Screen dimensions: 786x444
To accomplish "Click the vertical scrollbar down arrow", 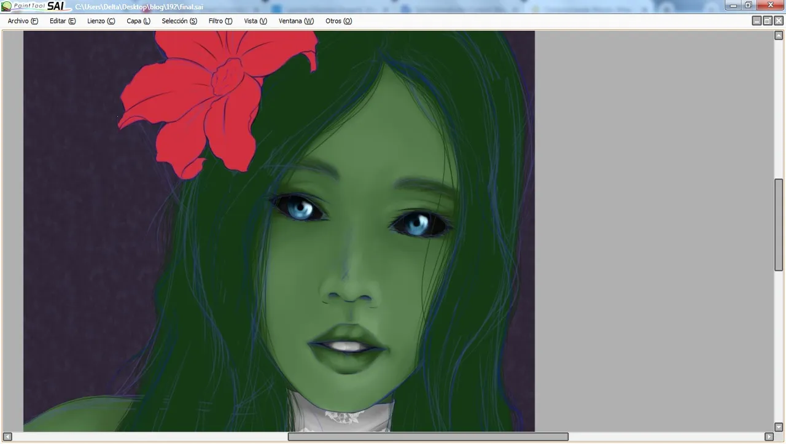I will pos(779,427).
